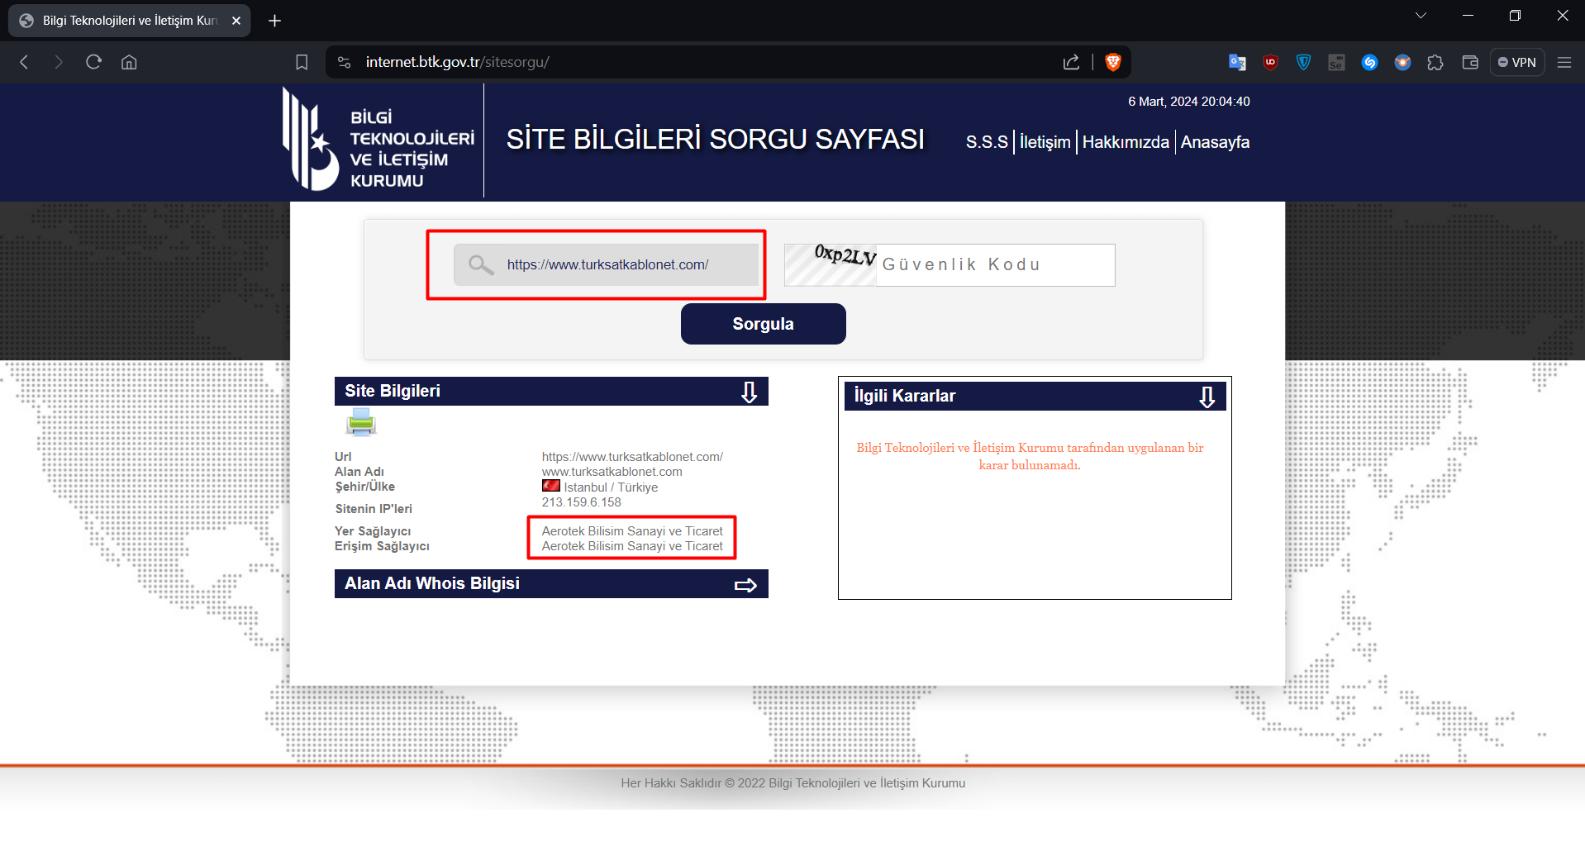1585x851 pixels.
Task: Click the browser home icon
Action: (129, 62)
